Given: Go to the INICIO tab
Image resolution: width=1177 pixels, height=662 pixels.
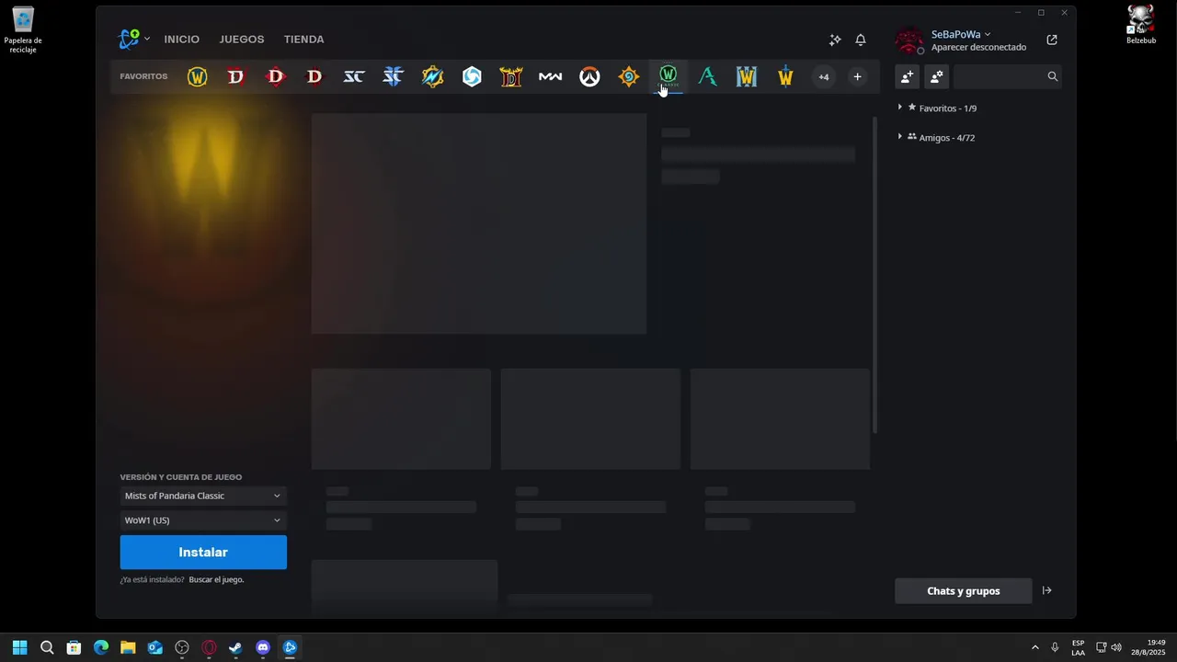Looking at the screenshot, I should click(x=181, y=40).
